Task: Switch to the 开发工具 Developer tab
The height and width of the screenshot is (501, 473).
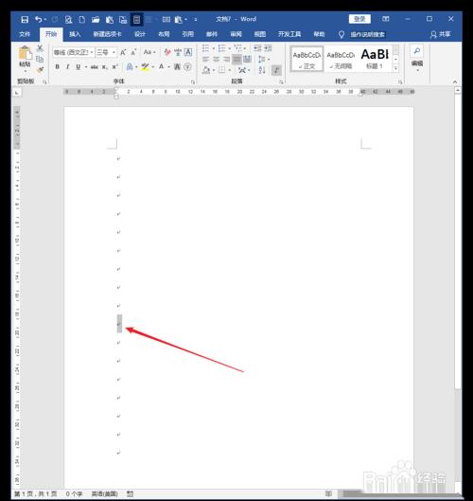Action: (289, 34)
